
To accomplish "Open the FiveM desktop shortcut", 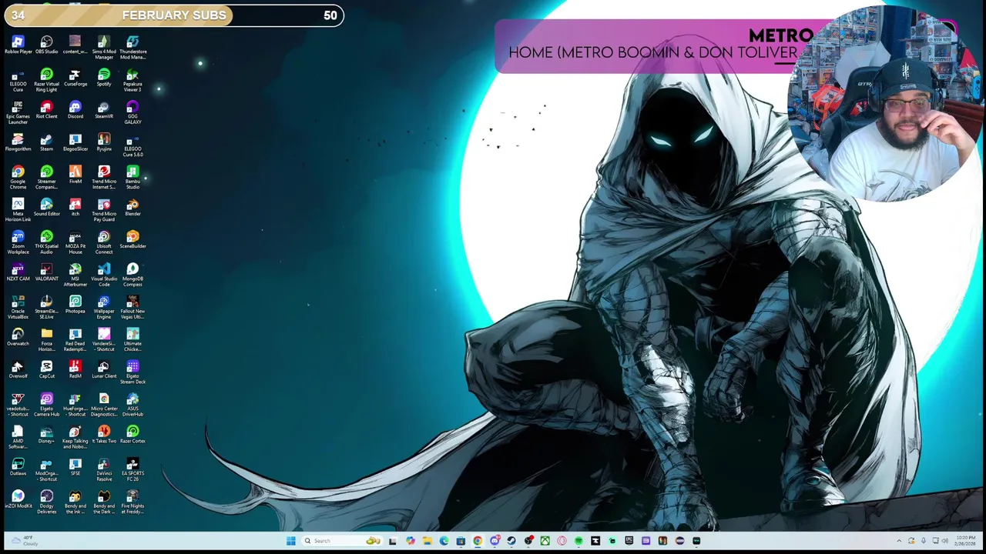I will coord(75,175).
